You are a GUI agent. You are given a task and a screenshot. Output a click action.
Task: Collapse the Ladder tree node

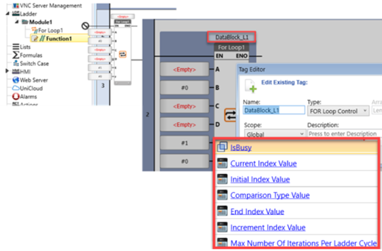point(7,14)
